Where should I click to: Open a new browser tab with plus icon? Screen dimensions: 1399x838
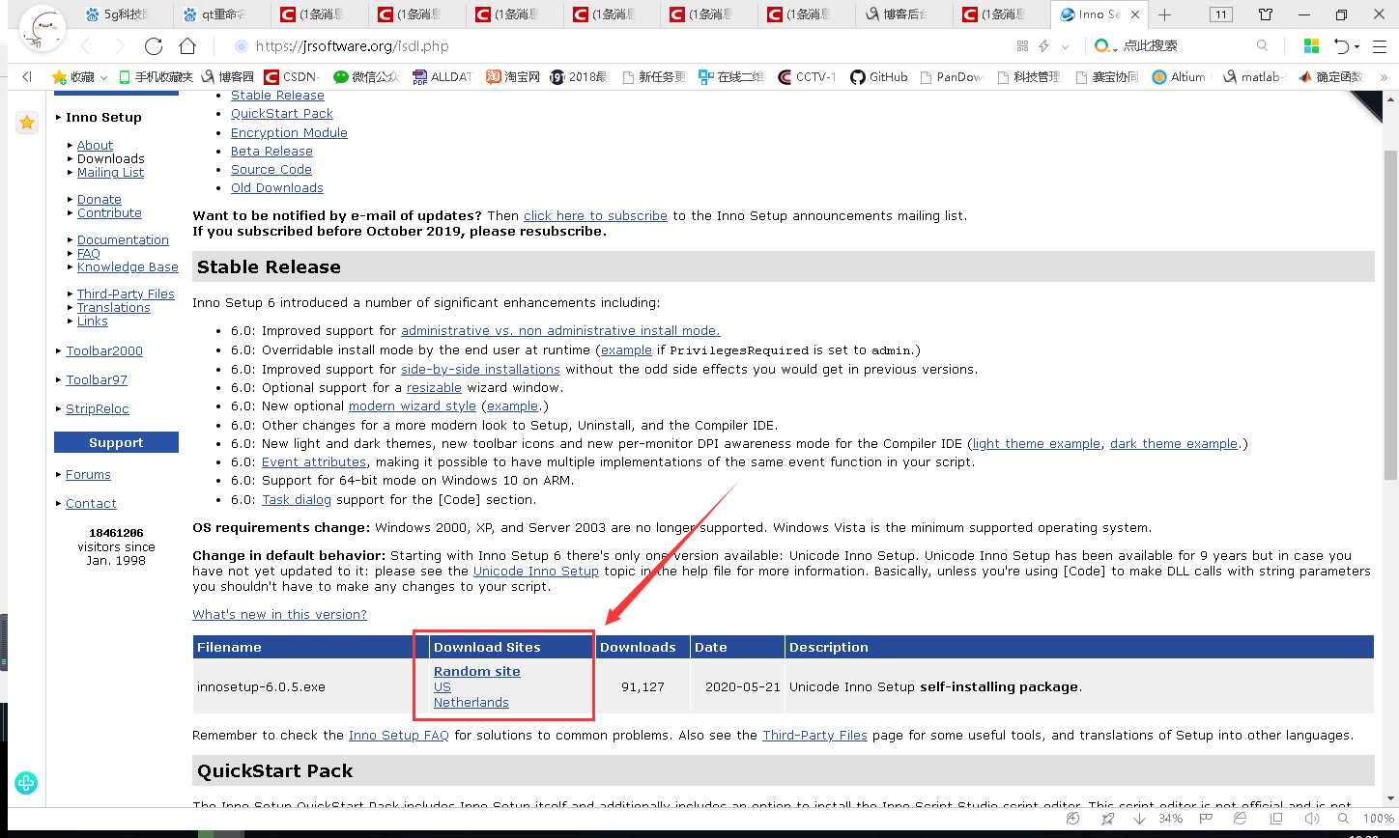tap(1165, 14)
